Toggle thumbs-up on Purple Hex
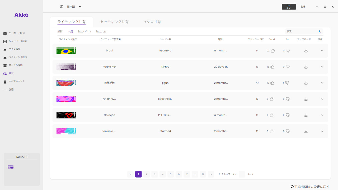Viewport: 338px width, 190px height. click(x=272, y=67)
